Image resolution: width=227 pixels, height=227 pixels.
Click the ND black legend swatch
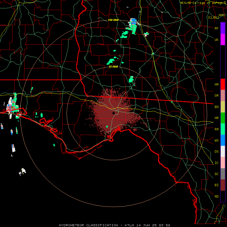(x=223, y=196)
